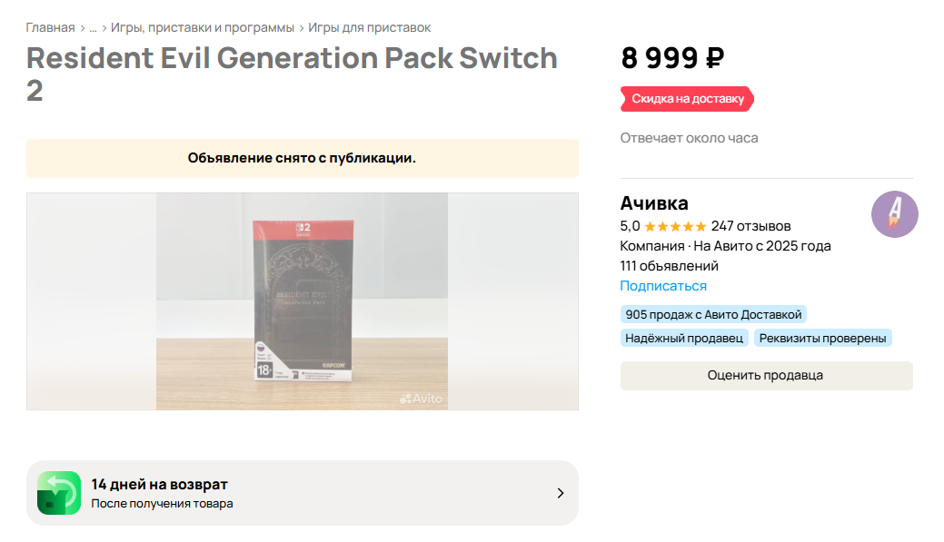Click the Подписаться link
Viewport: 944px width, 542px height.
tap(663, 286)
